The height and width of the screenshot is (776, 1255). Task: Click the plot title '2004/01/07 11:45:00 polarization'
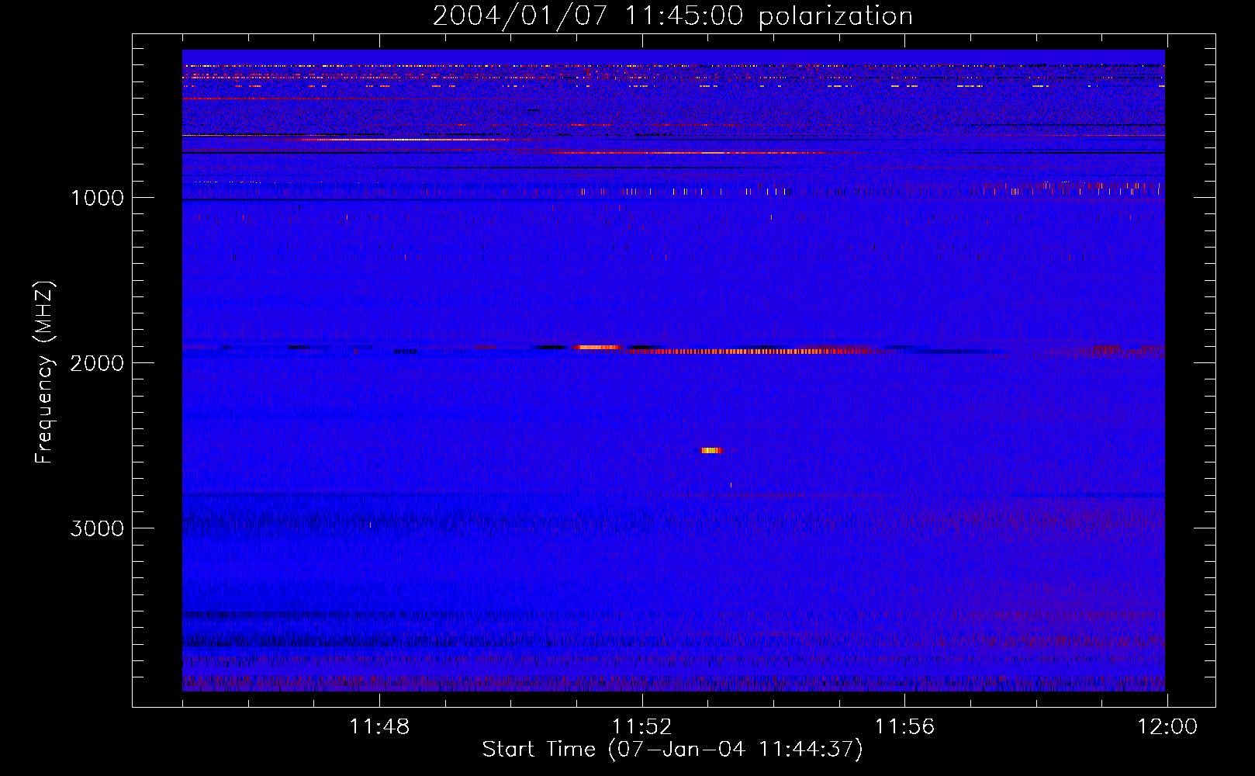(672, 16)
